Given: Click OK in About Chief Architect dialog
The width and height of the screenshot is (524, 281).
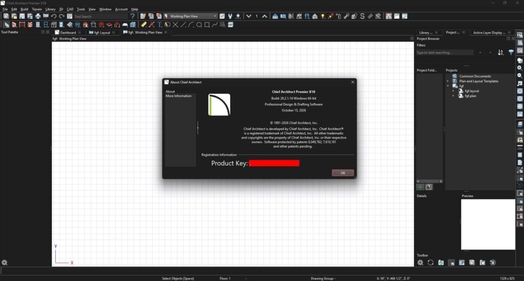Looking at the screenshot, I should [342, 173].
